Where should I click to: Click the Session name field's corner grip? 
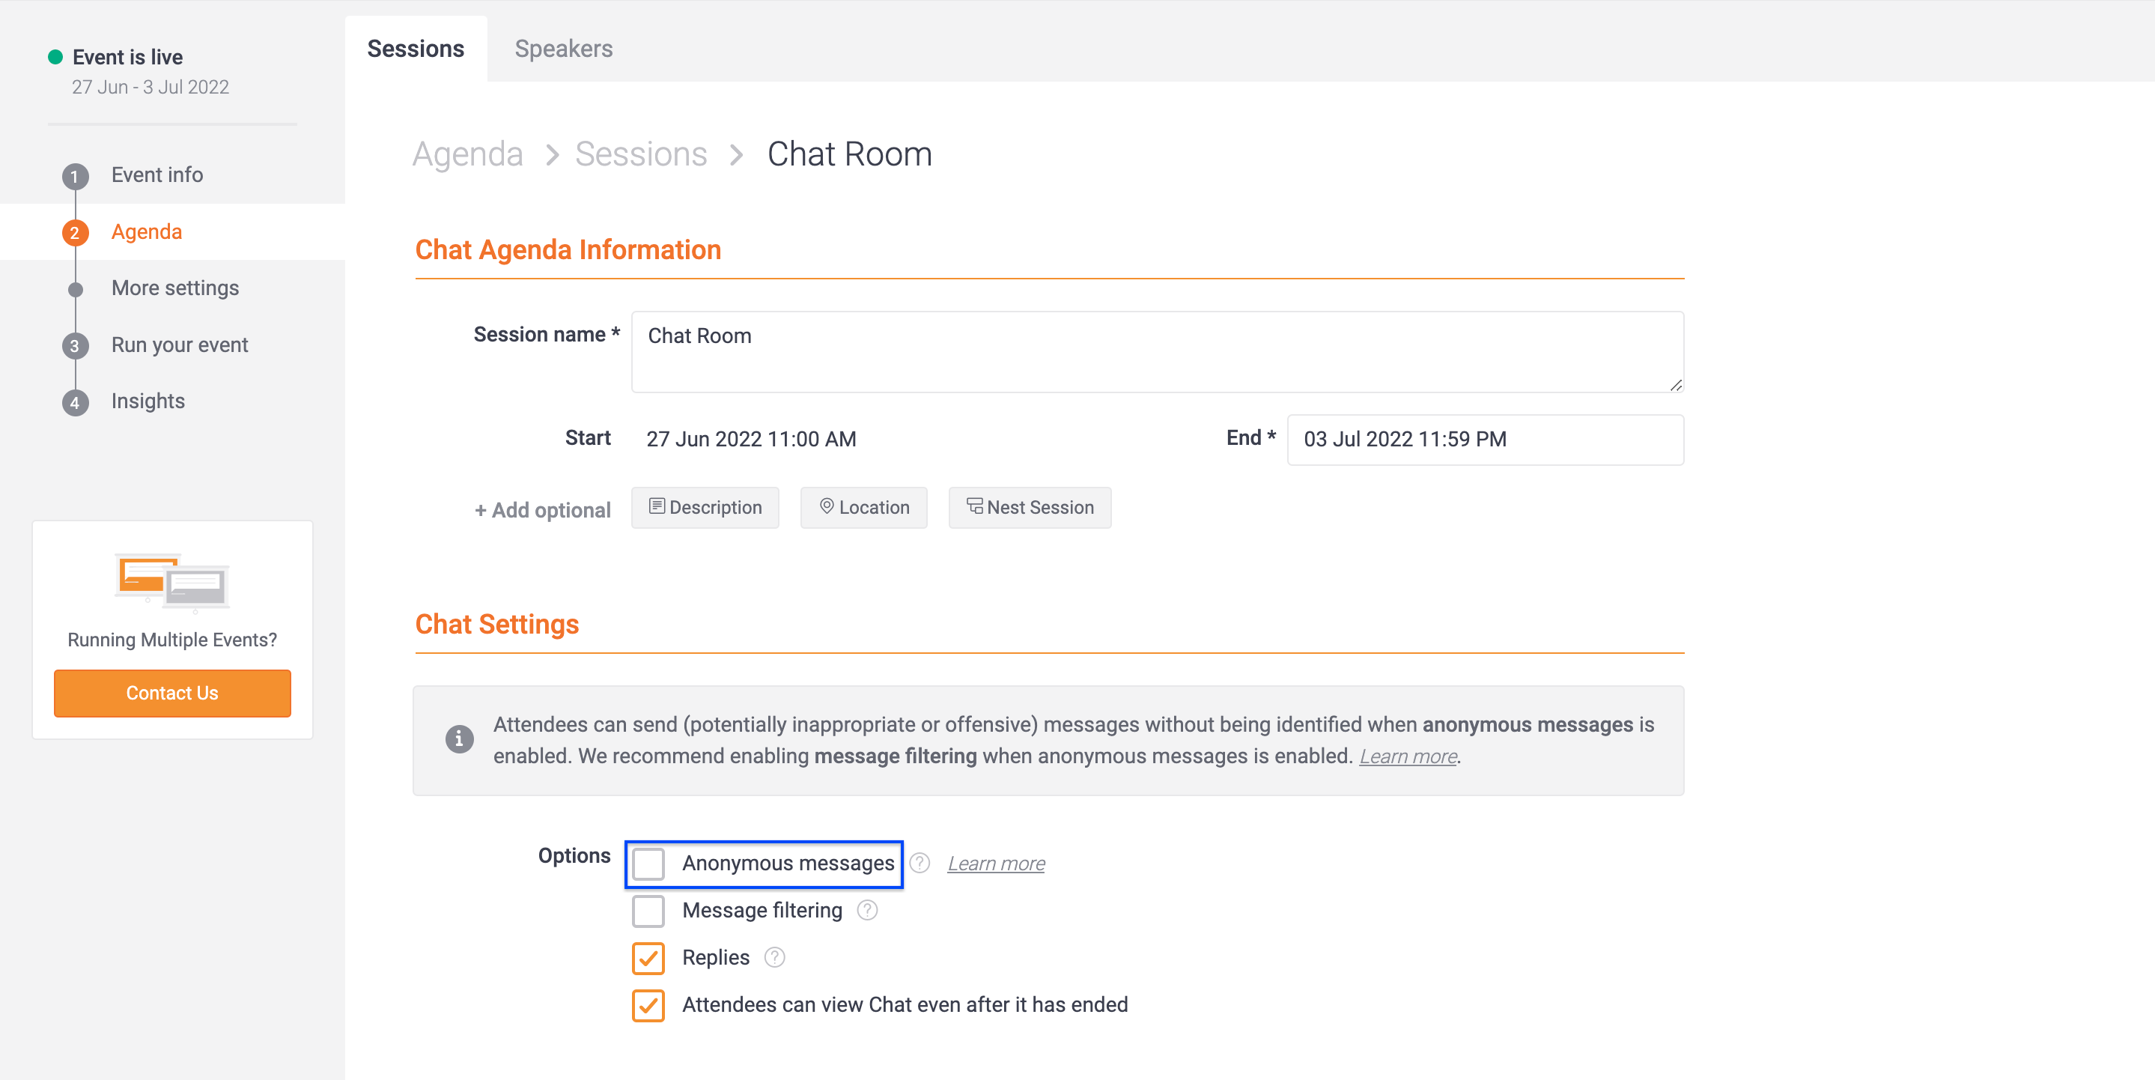click(x=1676, y=385)
